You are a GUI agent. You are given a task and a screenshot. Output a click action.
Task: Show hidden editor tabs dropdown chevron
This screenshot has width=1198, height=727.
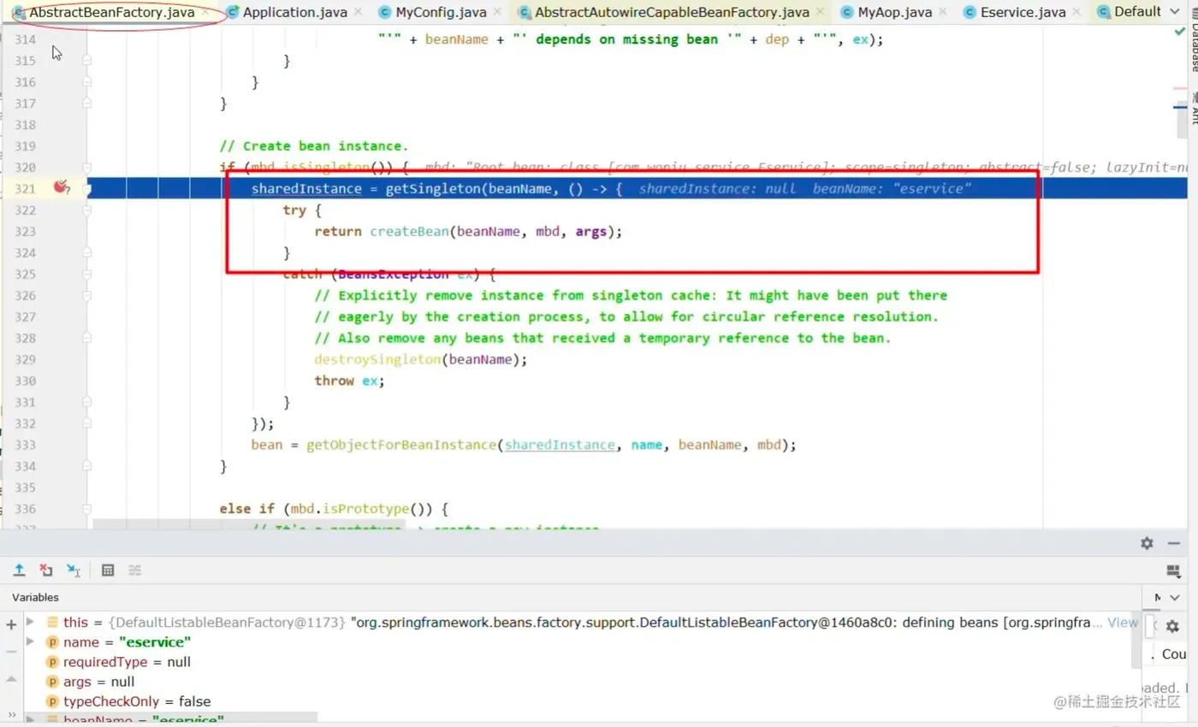click(1175, 13)
